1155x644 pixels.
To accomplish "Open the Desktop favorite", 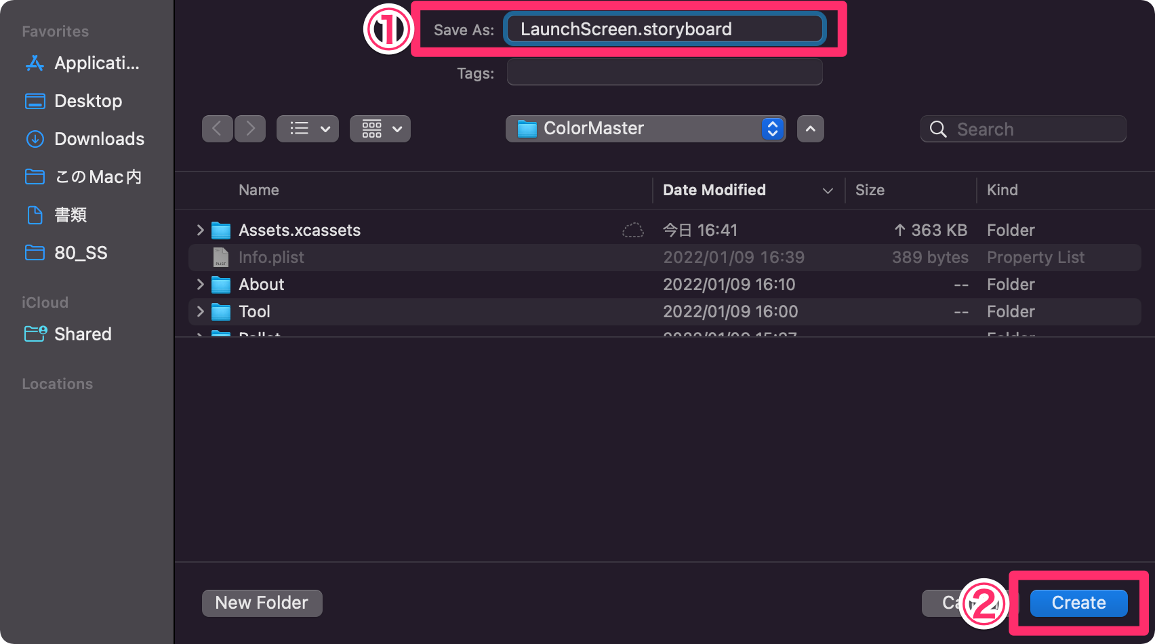I will click(85, 101).
